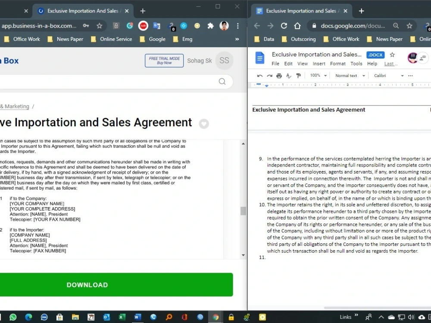This screenshot has width=431, height=323.
Task: Click the preview scrollbar up arrow
Action: 243,144
